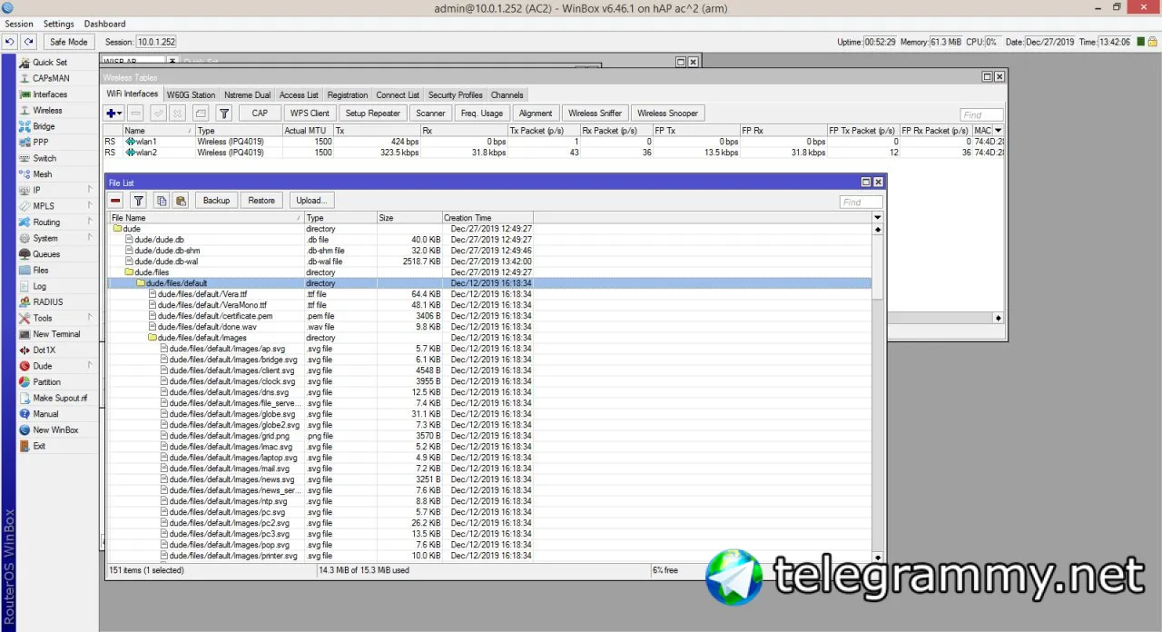This screenshot has width=1162, height=632.
Task: Open Interfaces in the sidebar
Action: [50, 94]
